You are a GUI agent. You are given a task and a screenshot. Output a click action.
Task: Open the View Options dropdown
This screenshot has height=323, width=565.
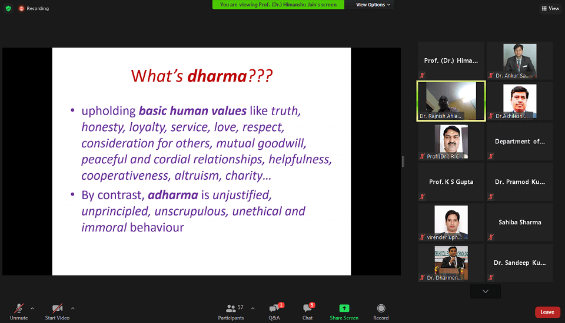tap(373, 5)
